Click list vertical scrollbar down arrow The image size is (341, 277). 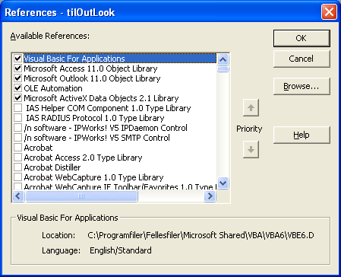pyautogui.click(x=223, y=183)
